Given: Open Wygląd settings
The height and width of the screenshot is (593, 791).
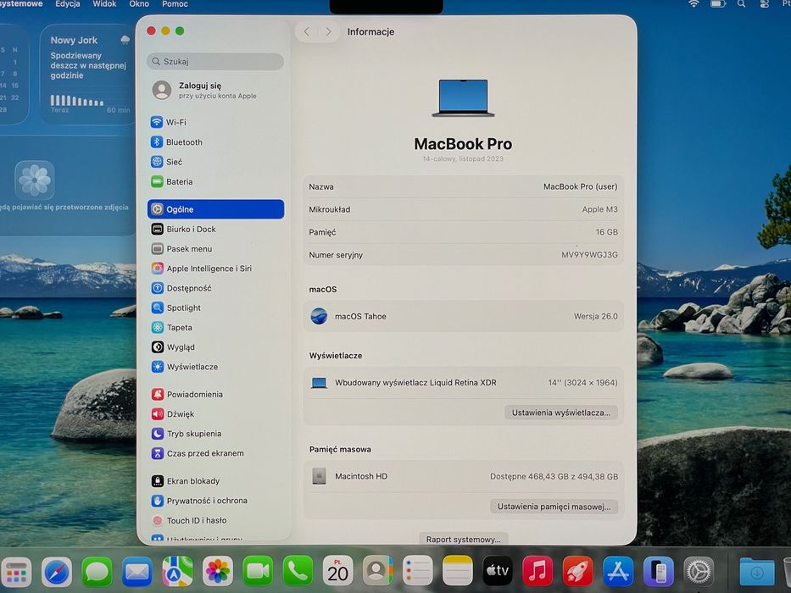Looking at the screenshot, I should click(x=215, y=347).
